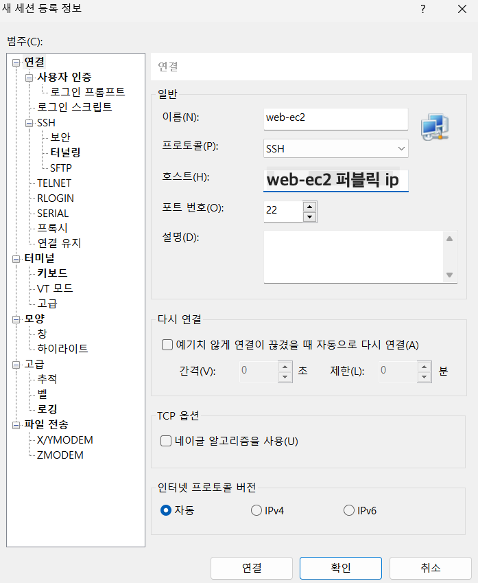Select 연결 in the category tree
The height and width of the screenshot is (583, 478).
click(x=34, y=62)
